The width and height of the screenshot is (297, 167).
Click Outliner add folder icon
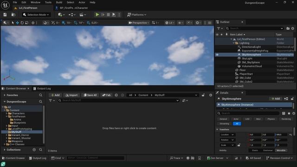(x=288, y=28)
